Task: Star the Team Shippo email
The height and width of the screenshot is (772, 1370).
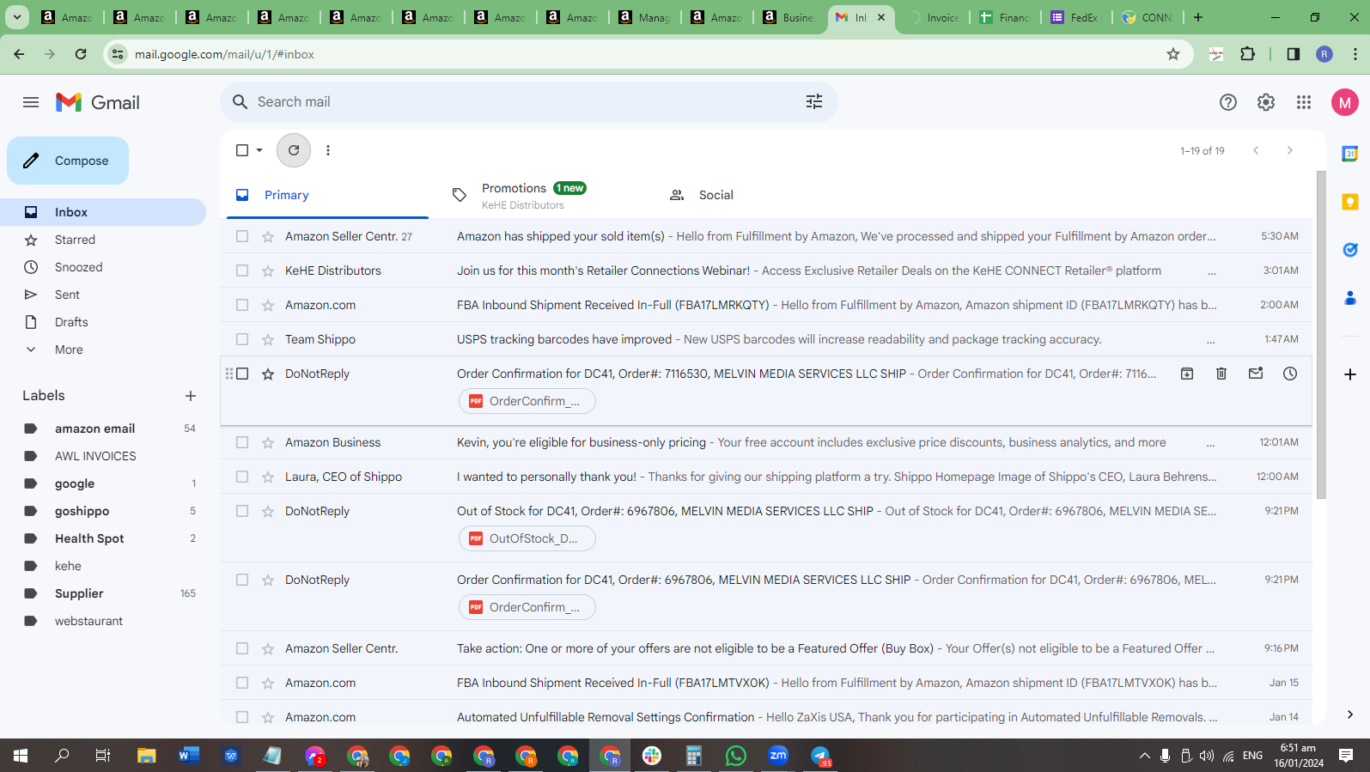Action: coord(268,339)
